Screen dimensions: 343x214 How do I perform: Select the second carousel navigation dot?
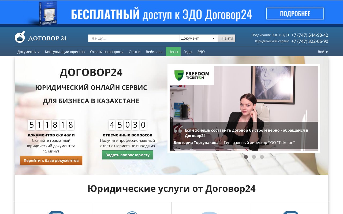point(253,157)
